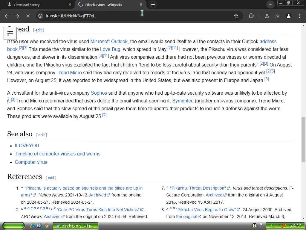Open Archived link in F-Secure reference
This screenshot has height=230, width=306.
coord(214,195)
